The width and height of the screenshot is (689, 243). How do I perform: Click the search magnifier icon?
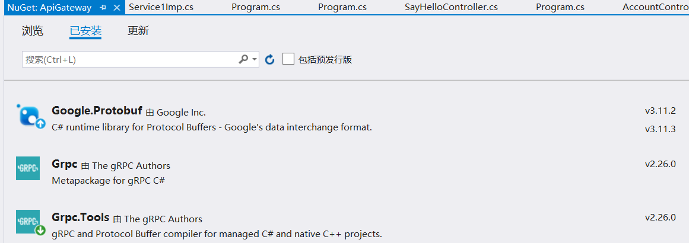243,59
